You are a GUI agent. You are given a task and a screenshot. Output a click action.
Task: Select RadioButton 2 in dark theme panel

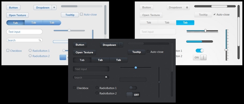[97, 93]
